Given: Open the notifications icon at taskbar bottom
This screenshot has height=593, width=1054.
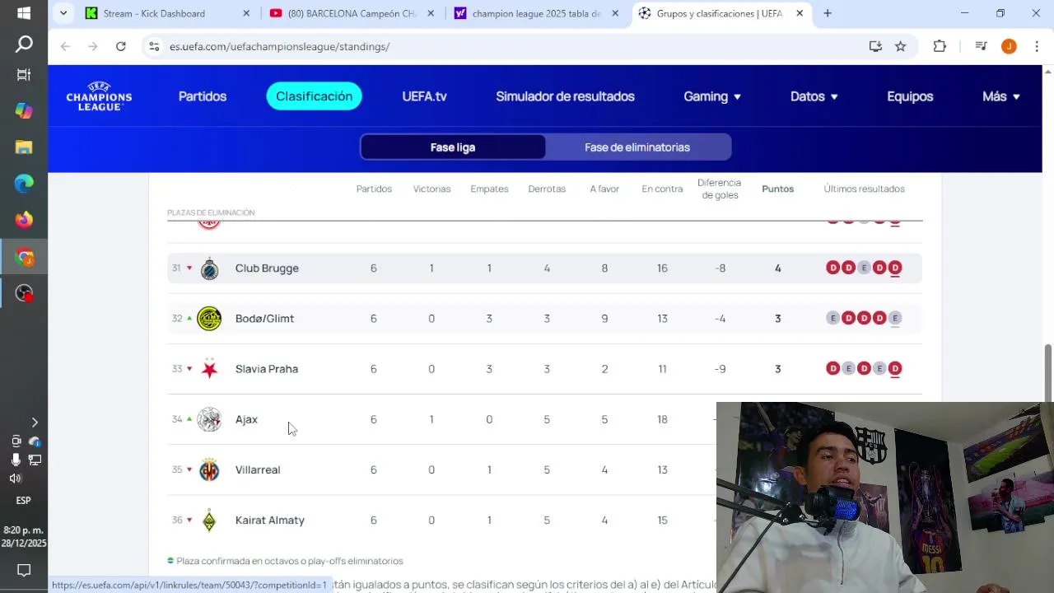Looking at the screenshot, I should (x=24, y=570).
